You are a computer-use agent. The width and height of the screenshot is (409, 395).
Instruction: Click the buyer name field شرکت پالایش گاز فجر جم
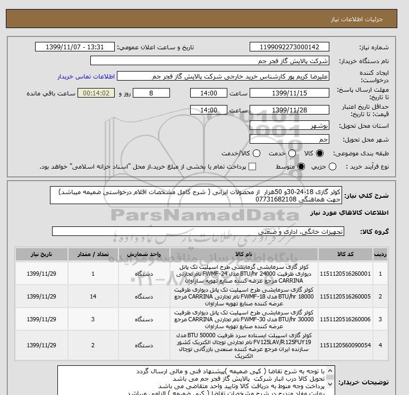210,60
